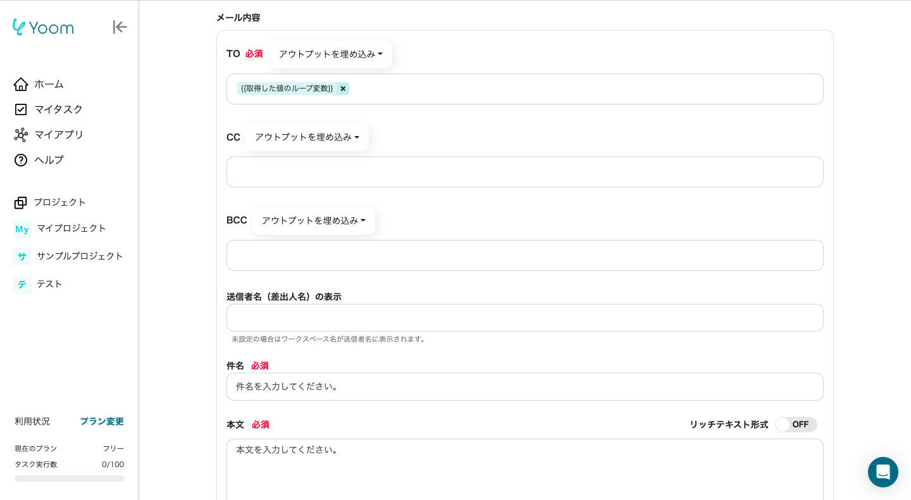The width and height of the screenshot is (911, 500).
Task: Collapse the sidebar with arrow icon
Action: tap(120, 27)
